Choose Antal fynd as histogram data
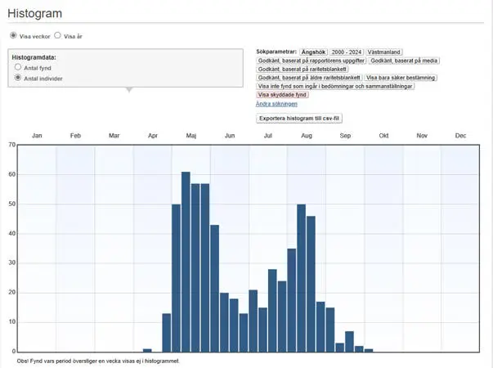The image size is (493, 368). [x=18, y=68]
